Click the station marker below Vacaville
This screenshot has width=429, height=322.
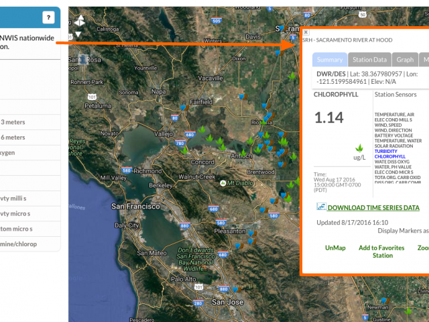[x=243, y=97]
